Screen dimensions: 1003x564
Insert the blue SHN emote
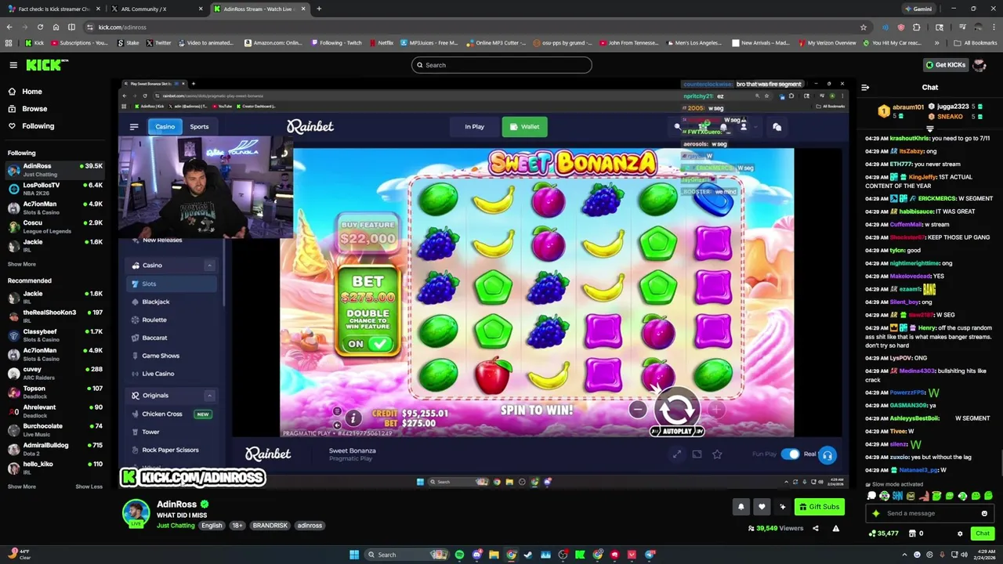click(897, 496)
